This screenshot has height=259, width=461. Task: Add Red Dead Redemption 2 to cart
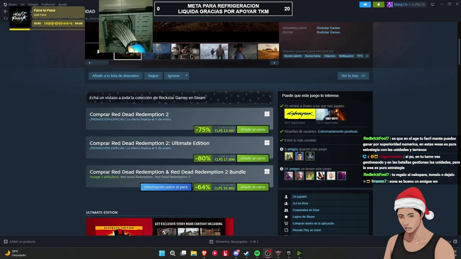(x=253, y=129)
